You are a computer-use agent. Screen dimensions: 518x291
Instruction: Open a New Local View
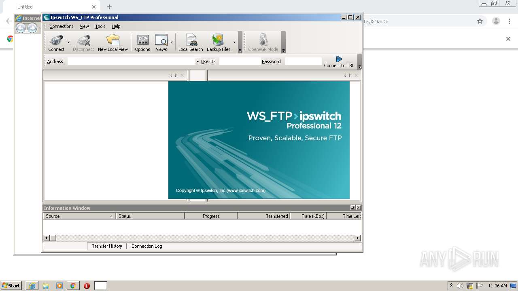pyautogui.click(x=113, y=43)
